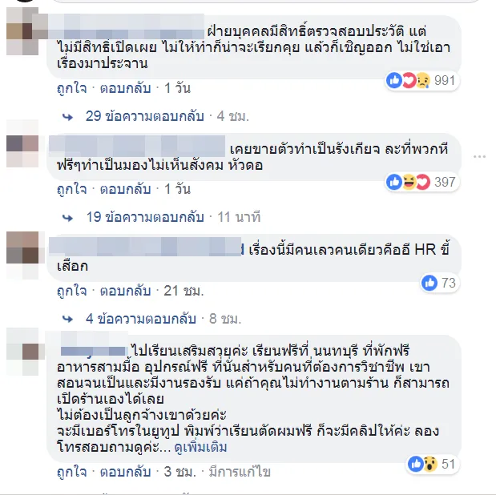The width and height of the screenshot is (496, 495).
Task: Click the reply arrow icon beside 19 replies
Action: click(67, 218)
